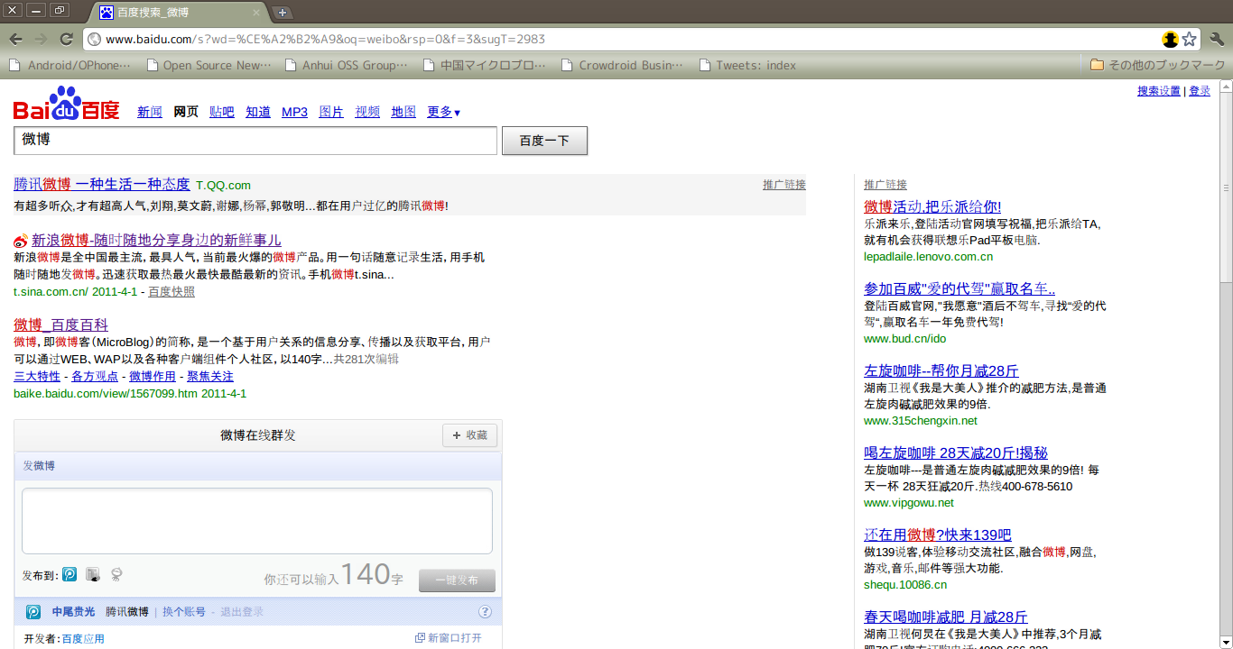The height and width of the screenshot is (649, 1233).
Task: Go forward with browser forward arrow
Action: 41,39
